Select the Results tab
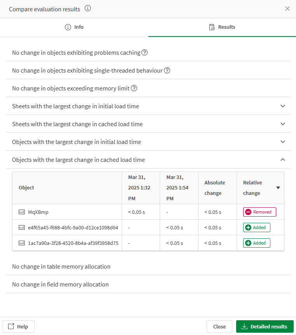The width and height of the screenshot is (296, 335). click(x=222, y=27)
